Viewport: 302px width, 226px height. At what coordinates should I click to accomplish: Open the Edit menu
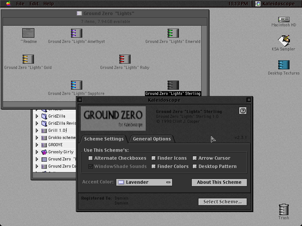click(34, 4)
